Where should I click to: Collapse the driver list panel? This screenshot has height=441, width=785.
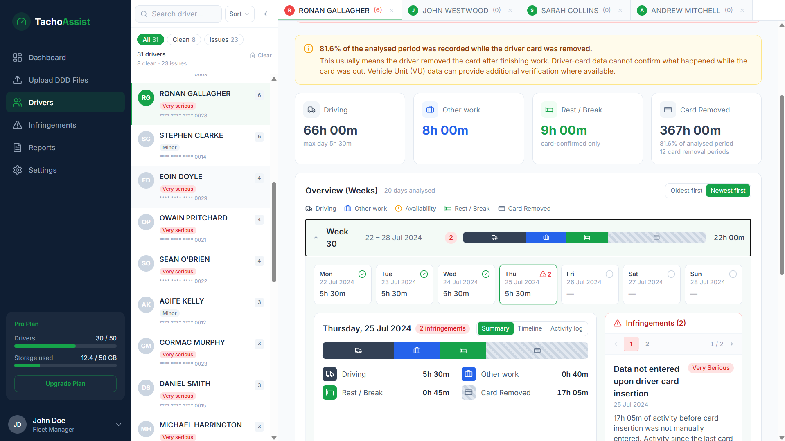point(266,14)
